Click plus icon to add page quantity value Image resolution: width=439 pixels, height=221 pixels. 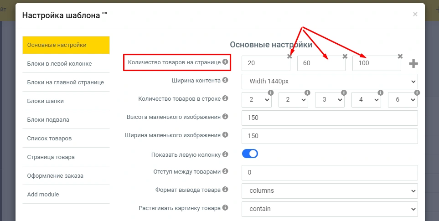[413, 64]
